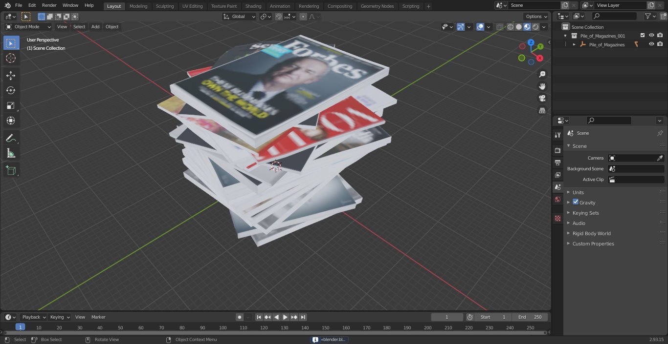The image size is (668, 344).
Task: Open the Tool properties tab
Action: (557, 135)
